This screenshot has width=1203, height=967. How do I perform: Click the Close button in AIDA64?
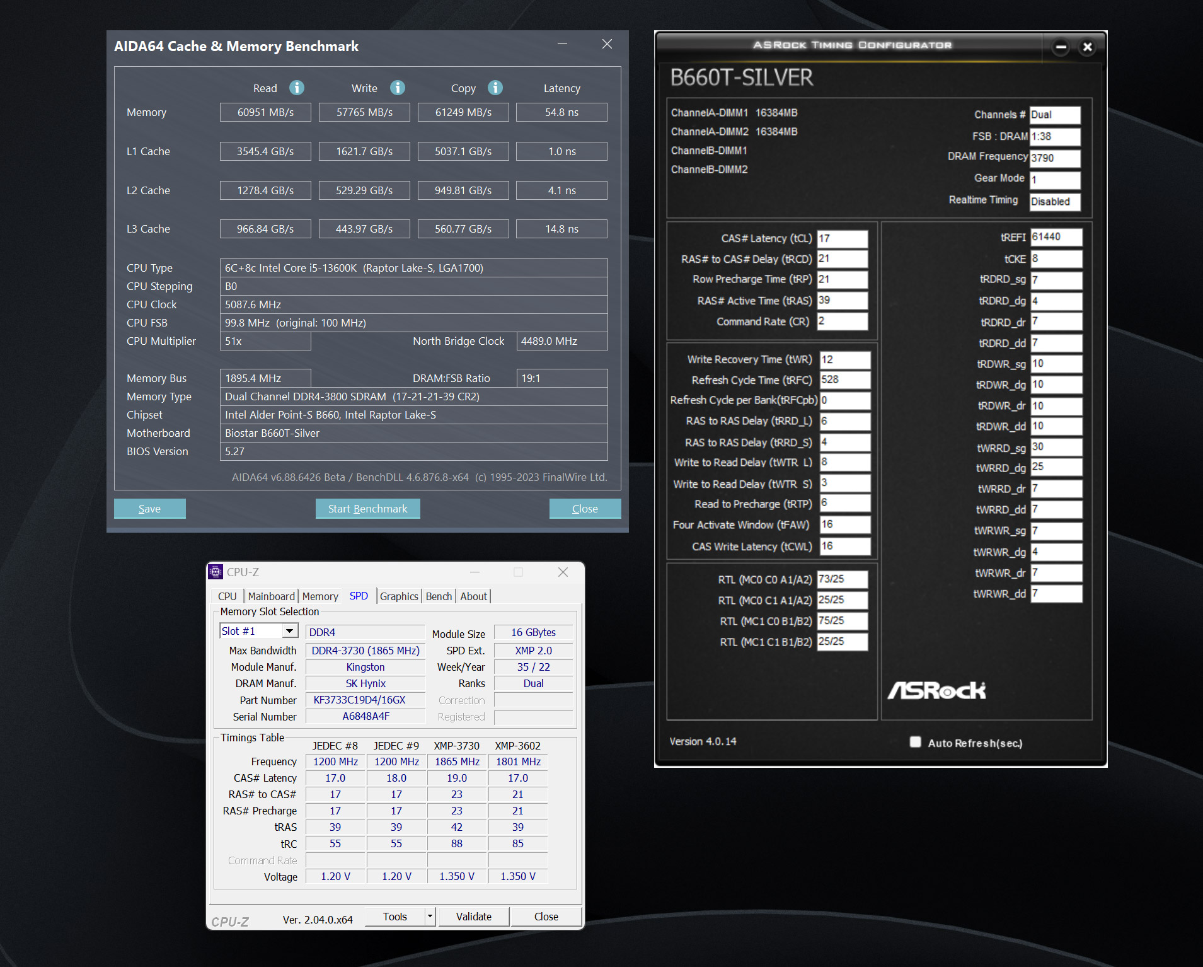pos(585,509)
